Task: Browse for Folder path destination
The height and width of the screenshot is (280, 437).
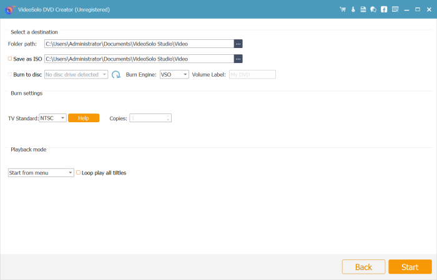Action: tap(238, 44)
